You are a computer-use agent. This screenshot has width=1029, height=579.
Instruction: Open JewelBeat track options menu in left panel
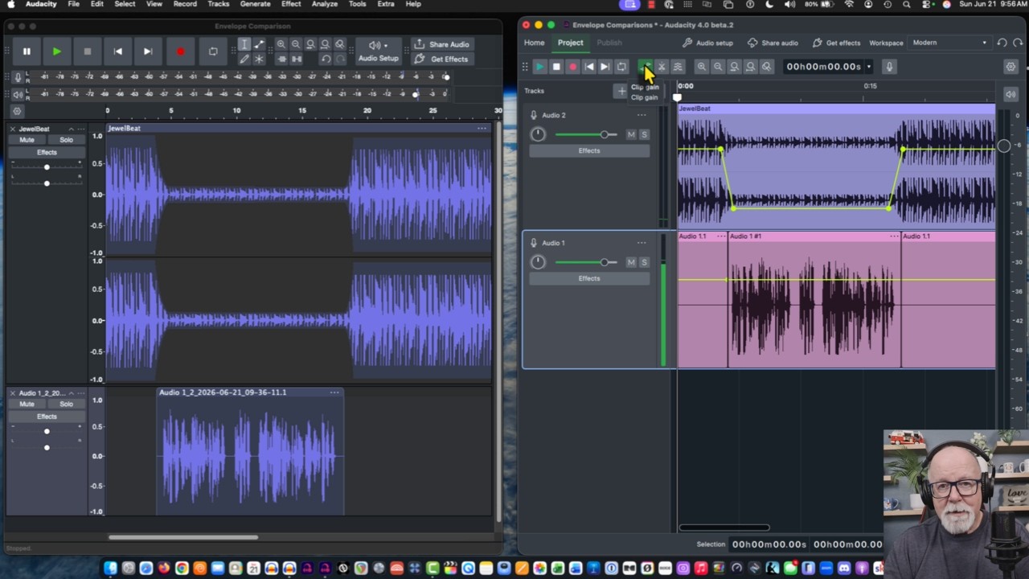click(x=80, y=129)
